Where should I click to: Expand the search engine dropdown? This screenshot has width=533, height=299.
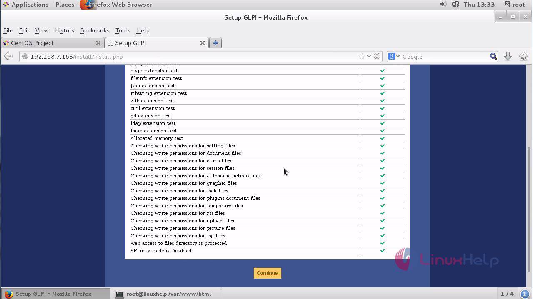click(394, 57)
